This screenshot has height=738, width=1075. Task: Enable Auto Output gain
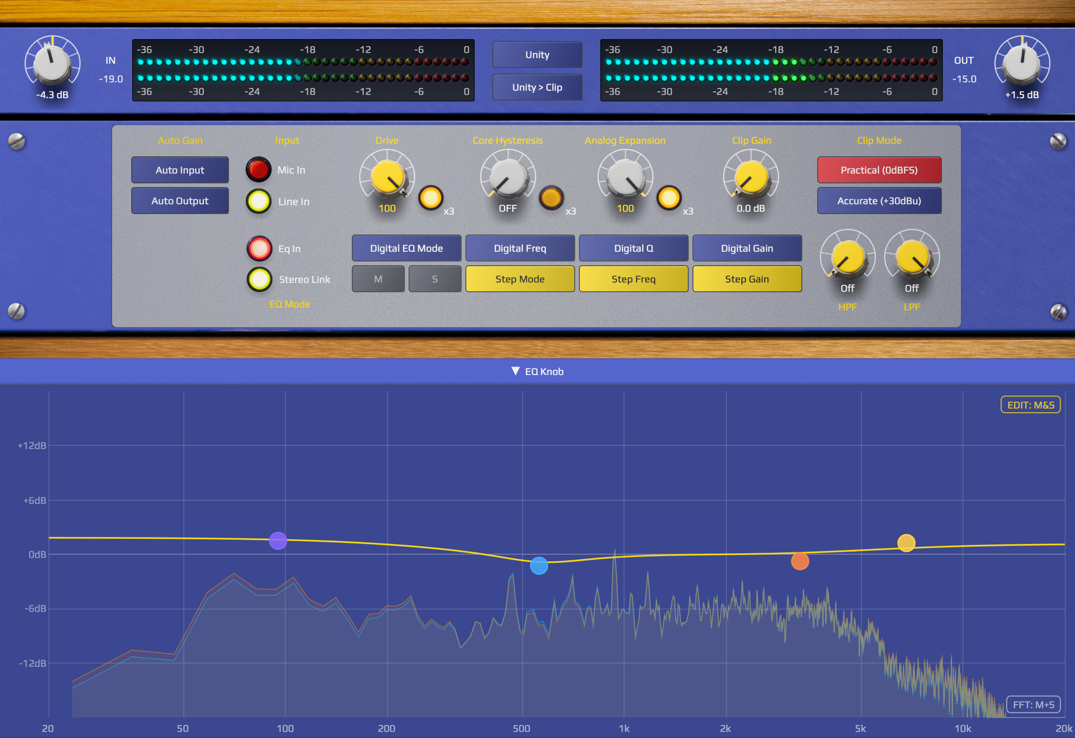(180, 201)
